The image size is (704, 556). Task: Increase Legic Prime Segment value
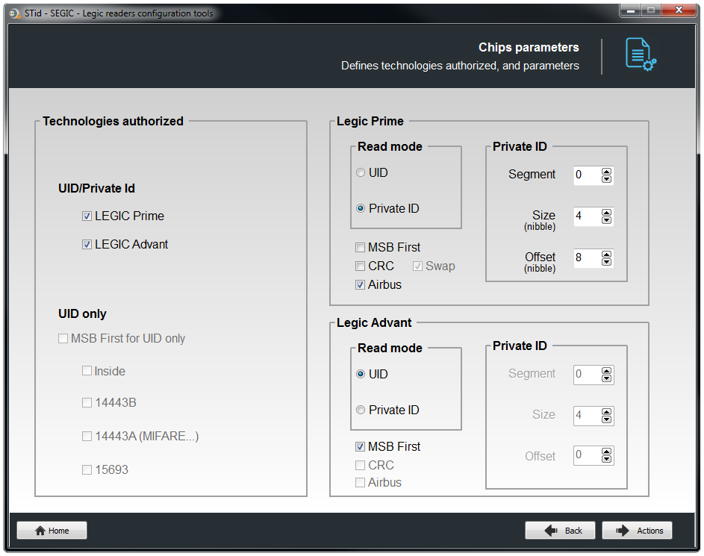click(606, 172)
